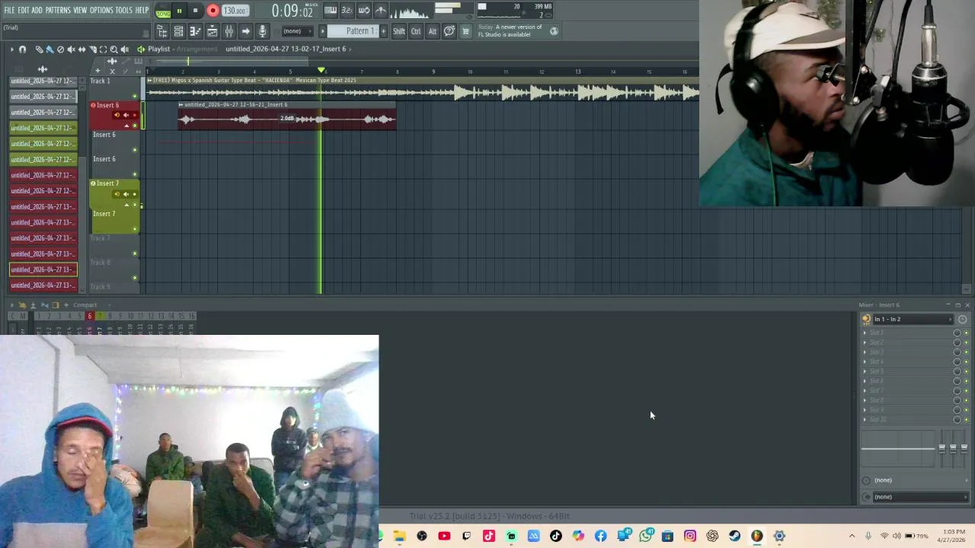
Task: Click the 130 tempo field
Action: pos(235,11)
